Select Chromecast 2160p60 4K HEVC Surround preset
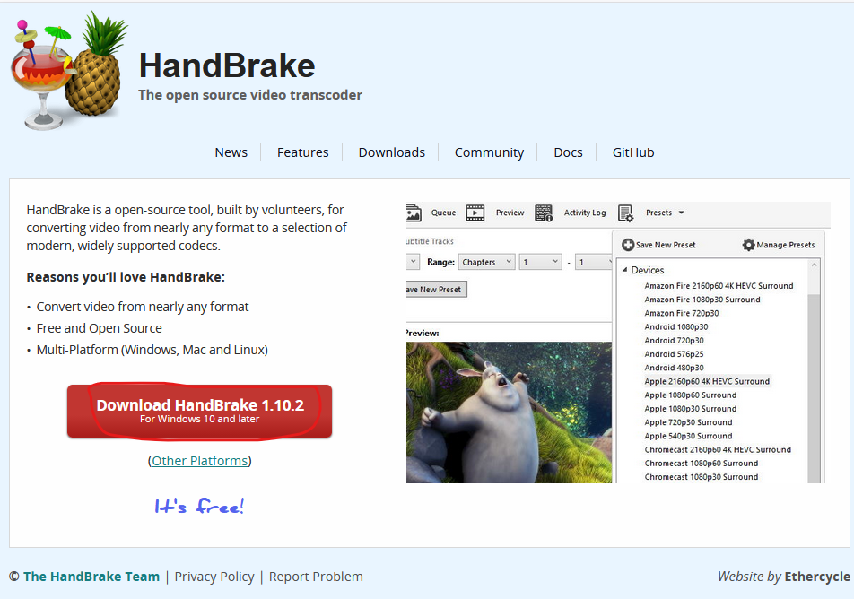 (x=718, y=449)
